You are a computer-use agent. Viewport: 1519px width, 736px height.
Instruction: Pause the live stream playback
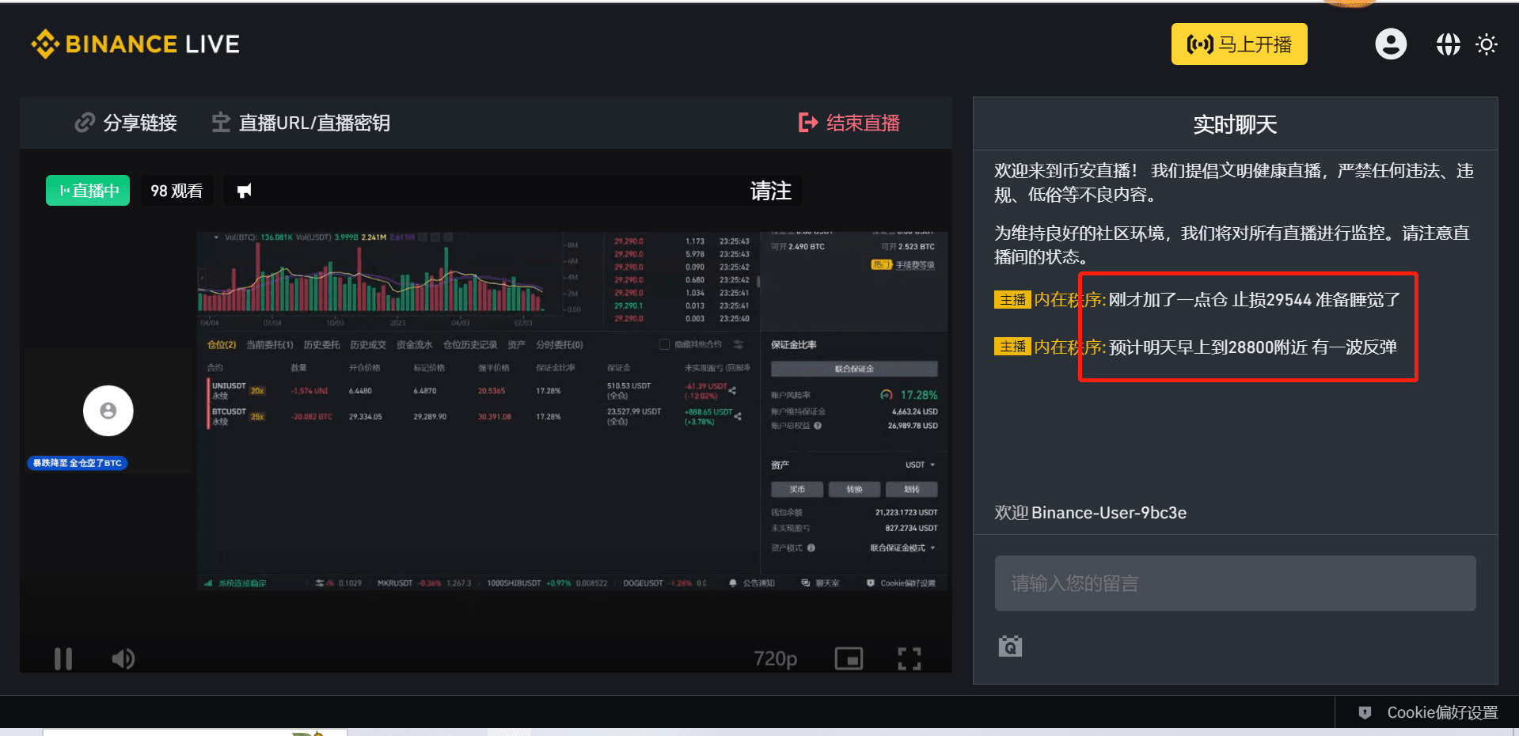[63, 658]
